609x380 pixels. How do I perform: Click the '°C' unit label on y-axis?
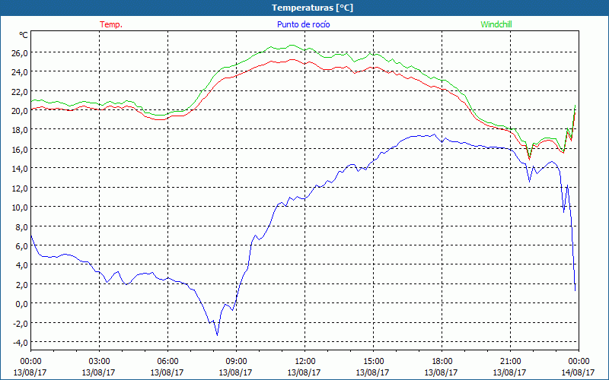[24, 35]
